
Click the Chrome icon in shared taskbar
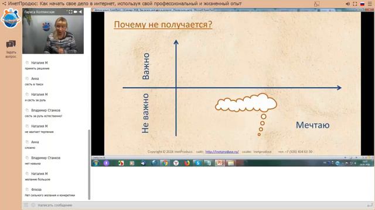click(x=165, y=163)
